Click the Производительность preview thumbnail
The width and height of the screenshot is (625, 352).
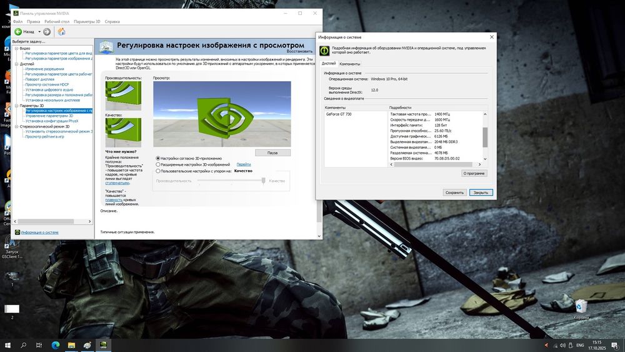123,96
